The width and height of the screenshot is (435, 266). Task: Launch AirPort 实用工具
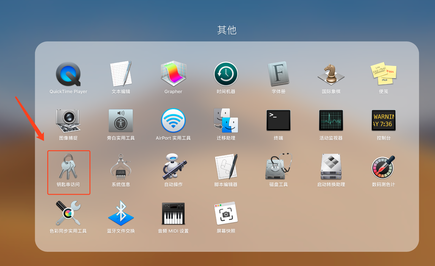click(x=173, y=121)
